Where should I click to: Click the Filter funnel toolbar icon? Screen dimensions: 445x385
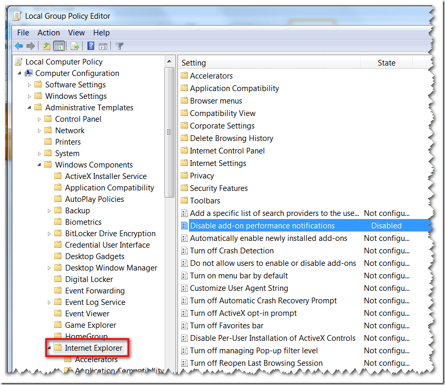tap(119, 46)
